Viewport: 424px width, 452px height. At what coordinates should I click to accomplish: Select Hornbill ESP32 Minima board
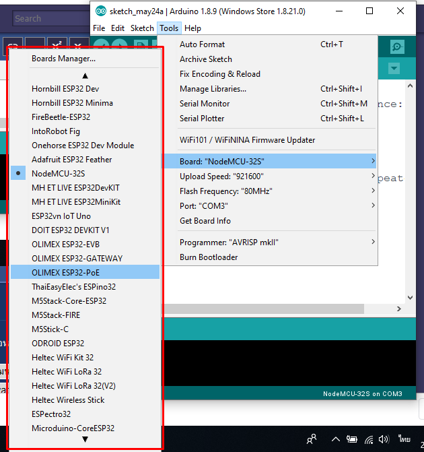(85, 103)
